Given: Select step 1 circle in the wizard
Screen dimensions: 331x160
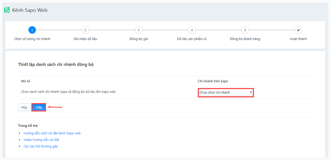Looking at the screenshot, I should pyautogui.click(x=32, y=30).
